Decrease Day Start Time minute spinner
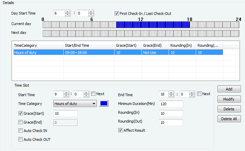This screenshot has width=245, height=151. pos(91,15)
